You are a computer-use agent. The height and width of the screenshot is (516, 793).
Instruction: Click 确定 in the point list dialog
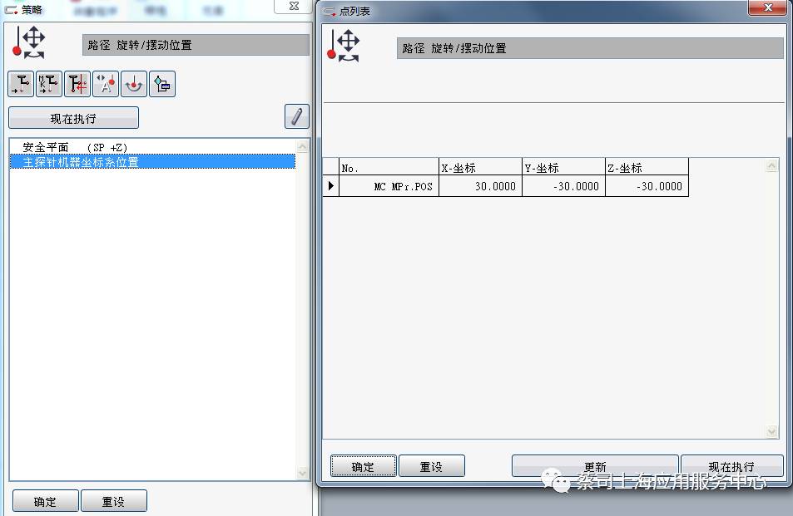363,466
